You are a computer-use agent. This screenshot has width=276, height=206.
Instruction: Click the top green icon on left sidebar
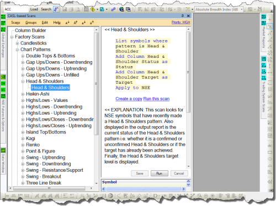point(3,17)
